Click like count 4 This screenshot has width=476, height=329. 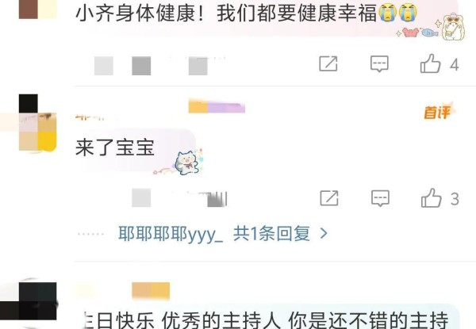(454, 64)
